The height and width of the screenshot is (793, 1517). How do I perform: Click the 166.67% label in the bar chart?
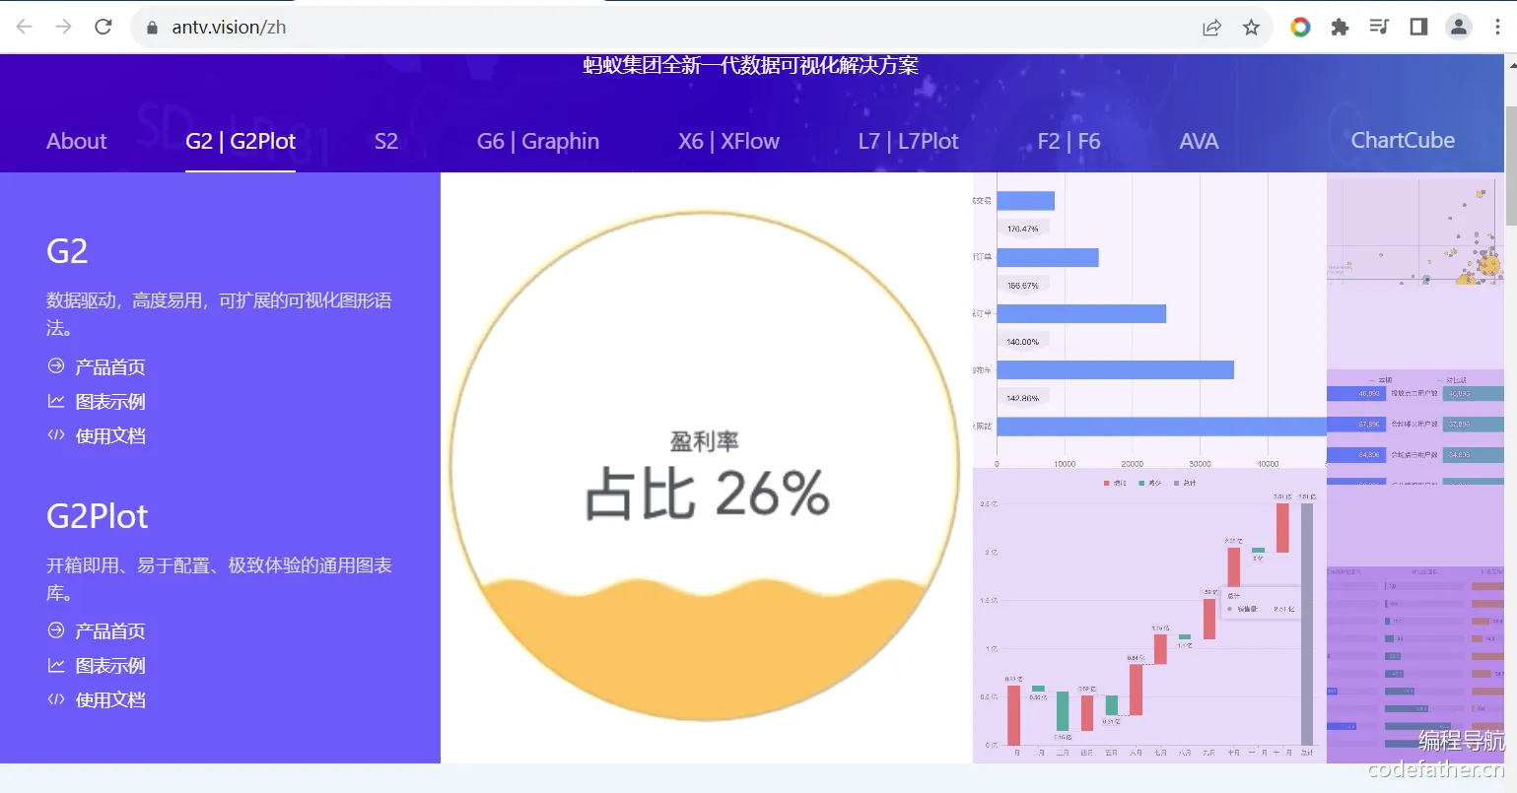click(1023, 286)
